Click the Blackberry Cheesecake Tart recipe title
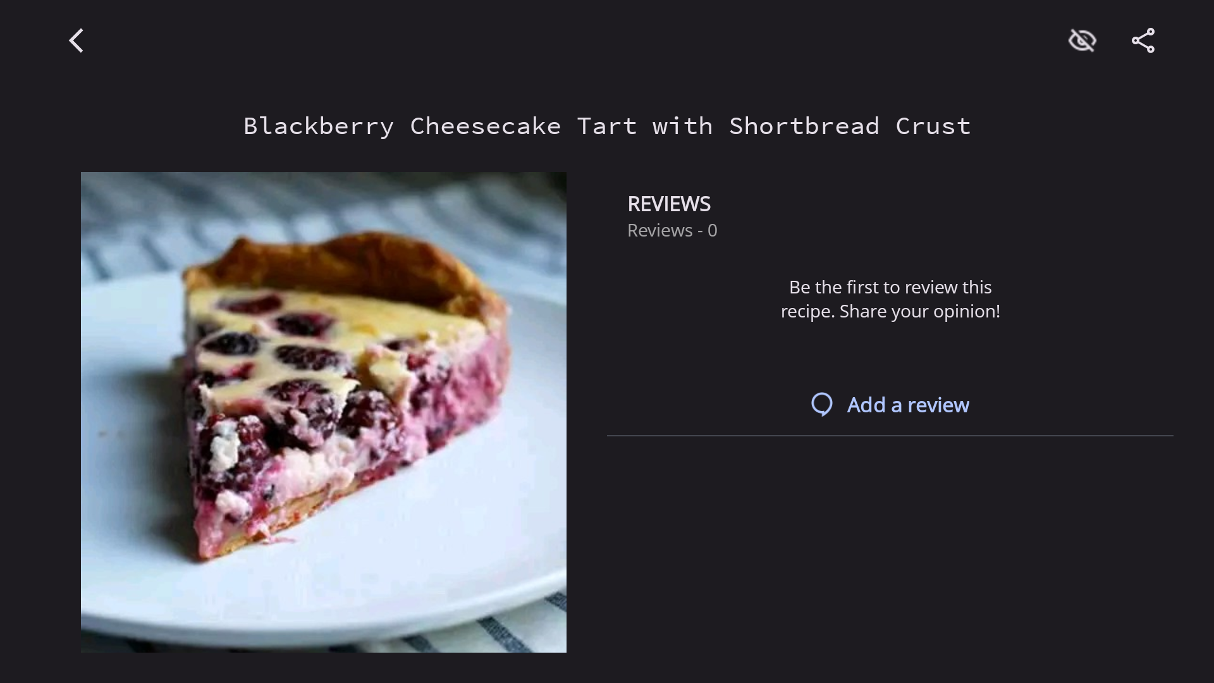 point(607,126)
